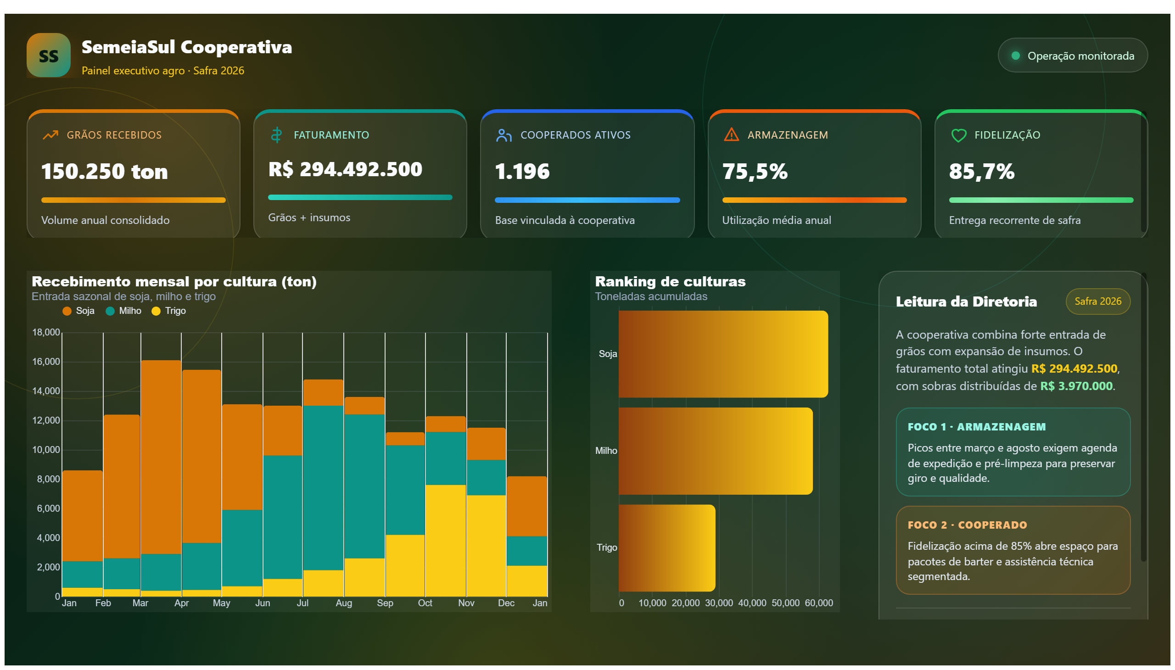Click the Safra 2026 badge
Viewport: 1175px width, 670px height.
tap(1097, 301)
